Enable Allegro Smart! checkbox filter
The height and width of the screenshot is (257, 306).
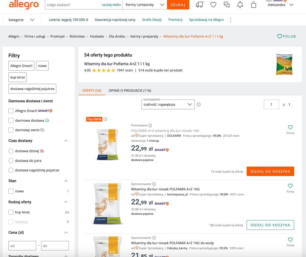click(11, 111)
